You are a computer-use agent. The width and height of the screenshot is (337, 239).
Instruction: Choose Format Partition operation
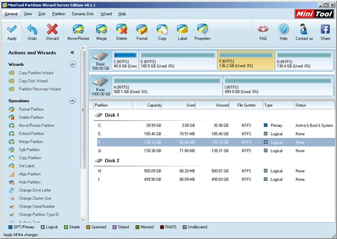tap(31, 109)
